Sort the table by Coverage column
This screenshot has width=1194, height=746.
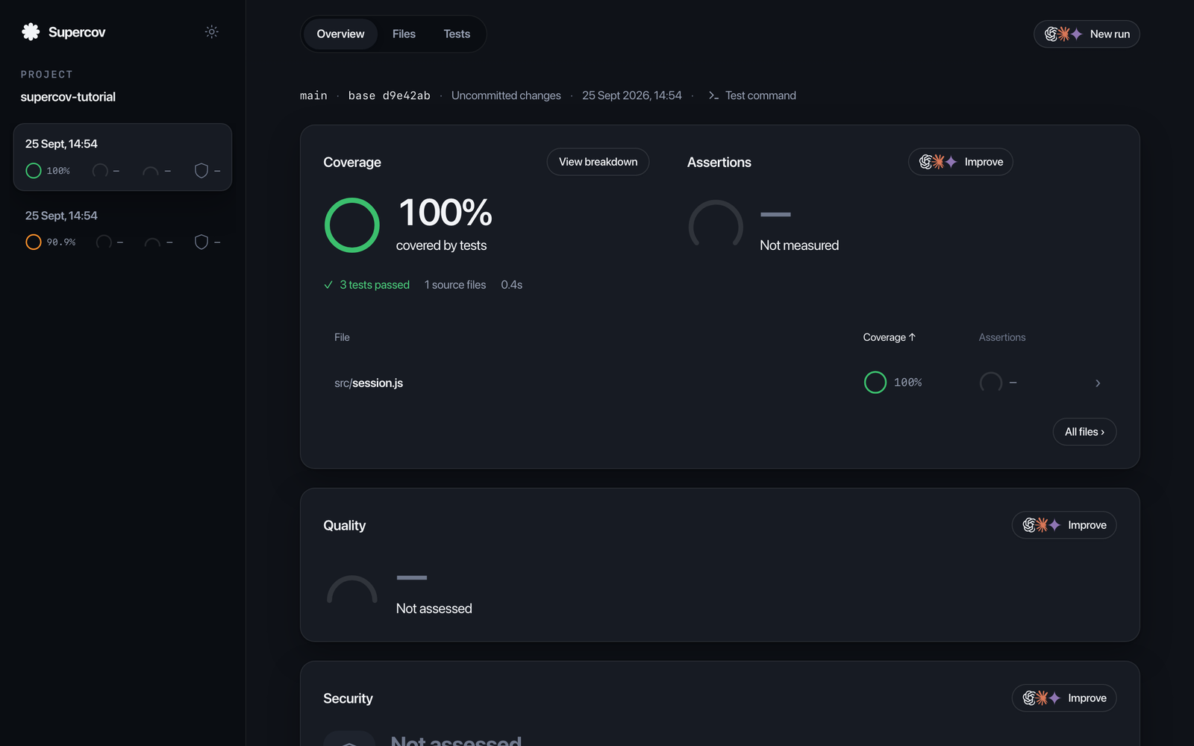tap(889, 337)
